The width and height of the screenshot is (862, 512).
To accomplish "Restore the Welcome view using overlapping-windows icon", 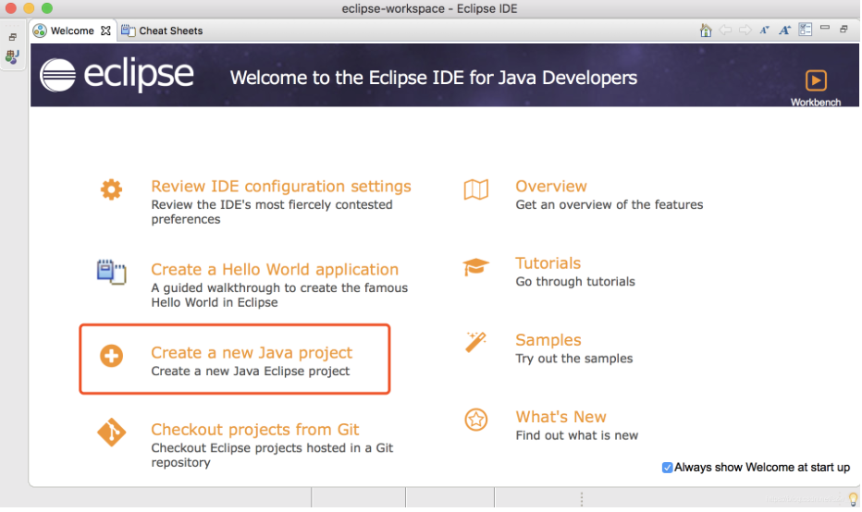I will tap(844, 30).
